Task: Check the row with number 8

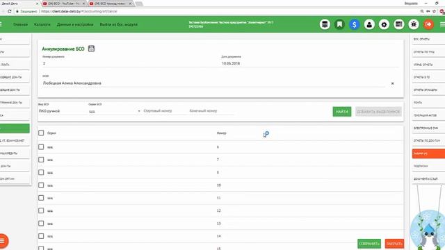Action: tap(41, 172)
